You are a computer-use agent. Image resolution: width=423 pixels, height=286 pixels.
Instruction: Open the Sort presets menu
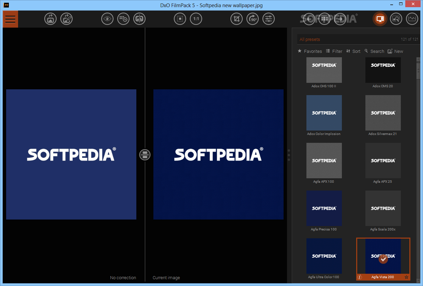coord(353,51)
